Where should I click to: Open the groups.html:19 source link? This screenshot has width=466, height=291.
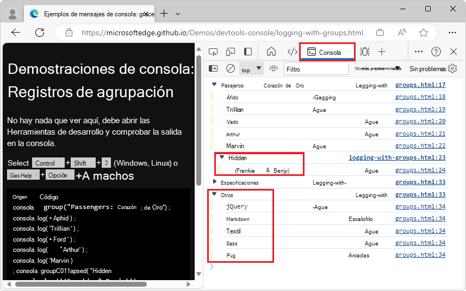pos(420,109)
